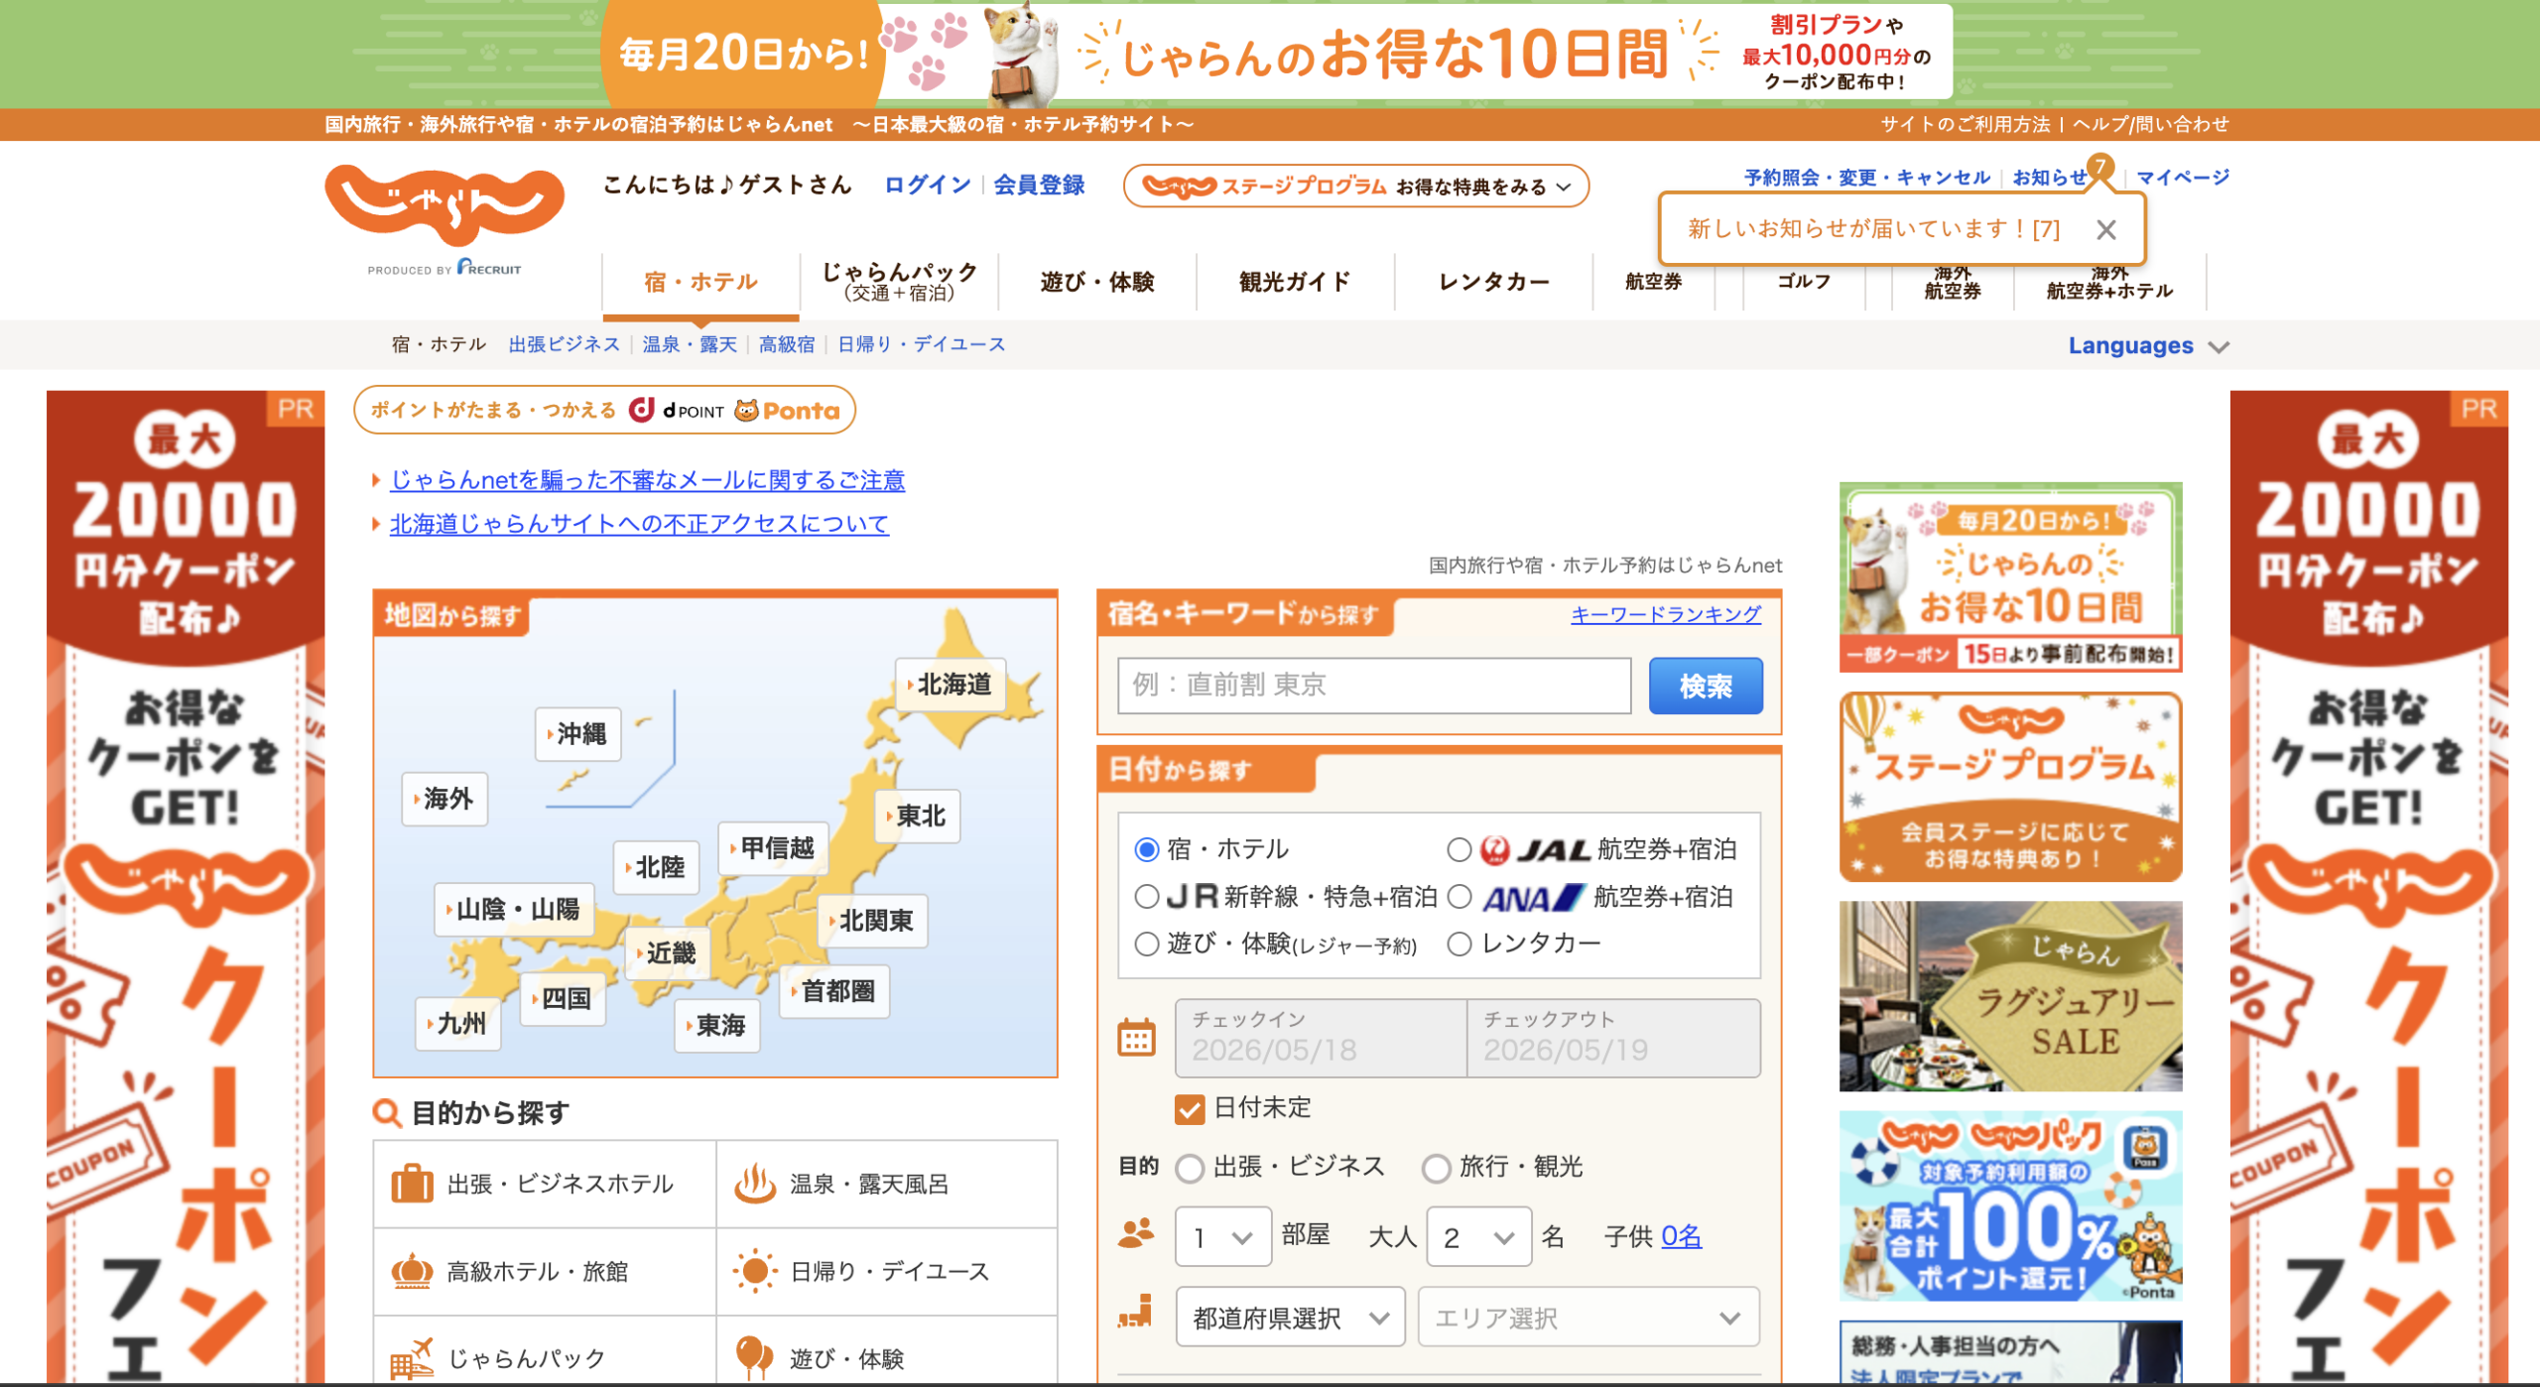Expand ステージプログラム お得な特典をみる
This screenshot has width=2540, height=1387.
(1355, 186)
